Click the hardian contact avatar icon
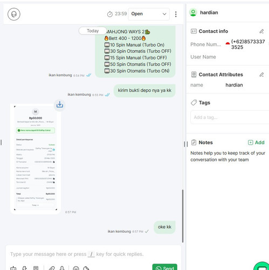Image resolution: width=269 pixels, height=270 pixels. pos(193,12)
